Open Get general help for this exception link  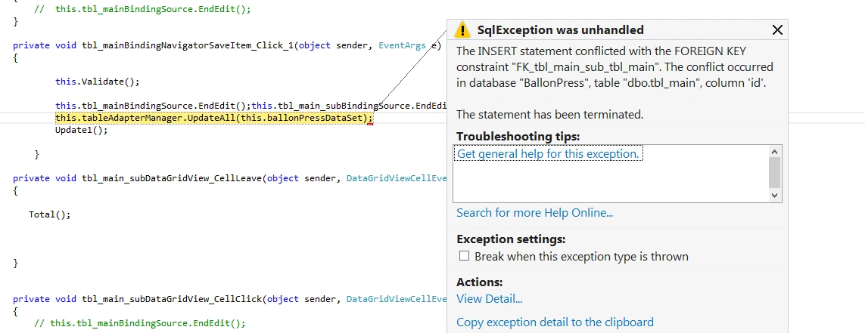click(x=548, y=153)
